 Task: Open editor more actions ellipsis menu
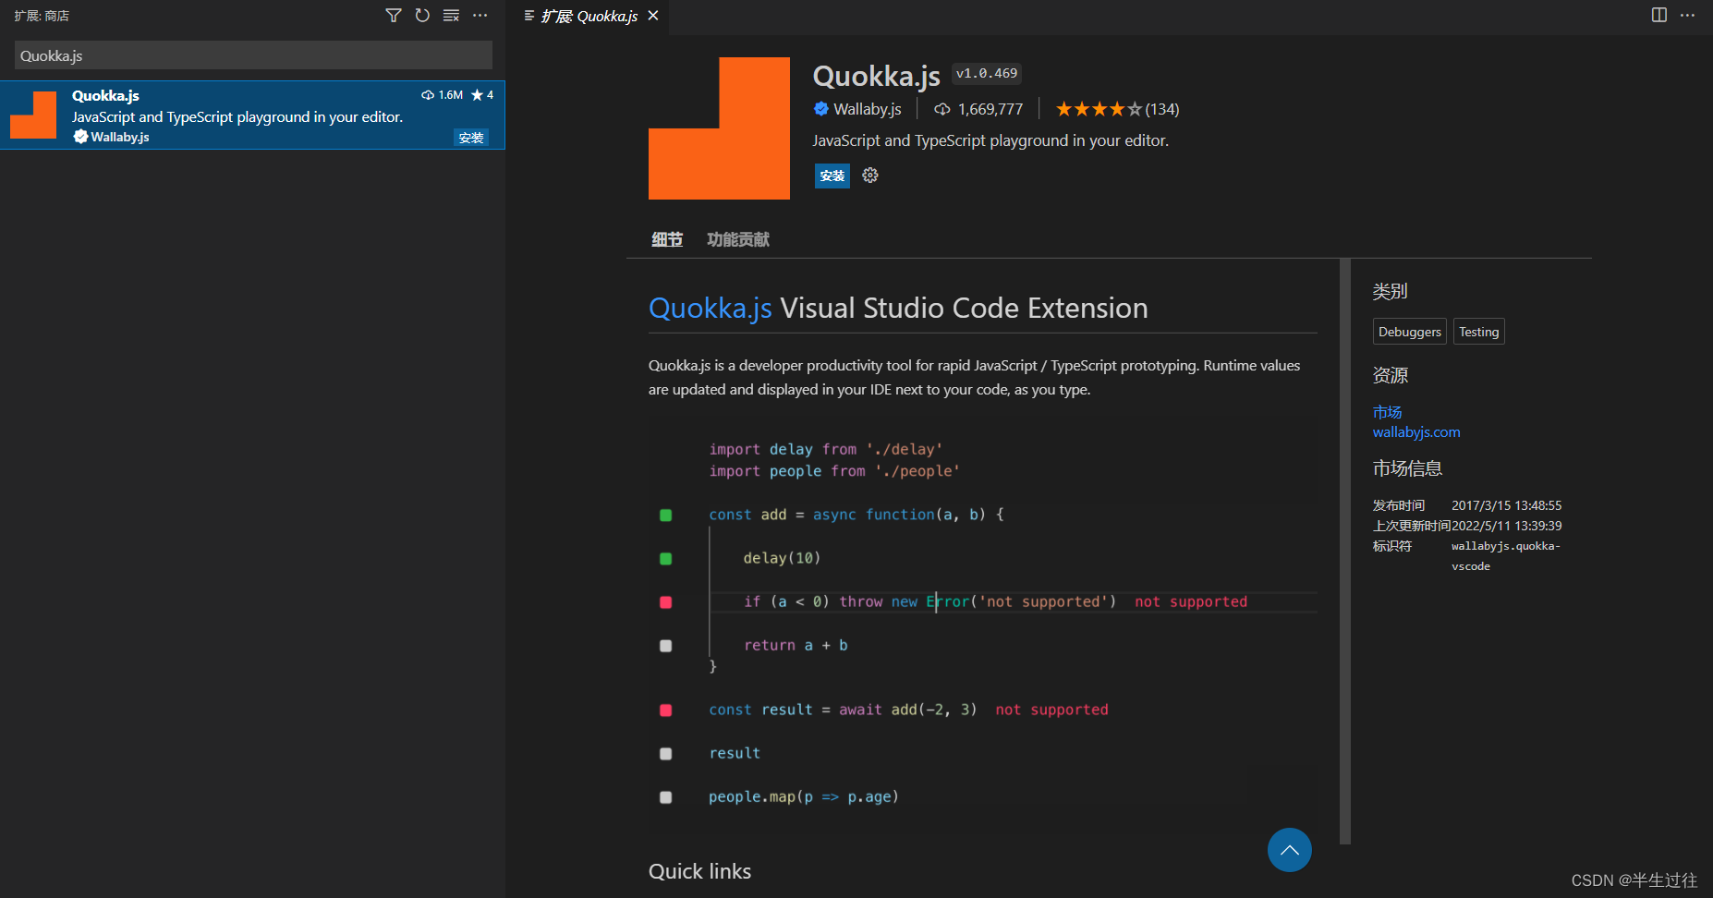coord(1687,15)
